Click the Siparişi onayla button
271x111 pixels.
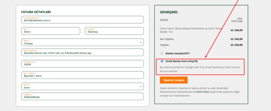click(174, 80)
